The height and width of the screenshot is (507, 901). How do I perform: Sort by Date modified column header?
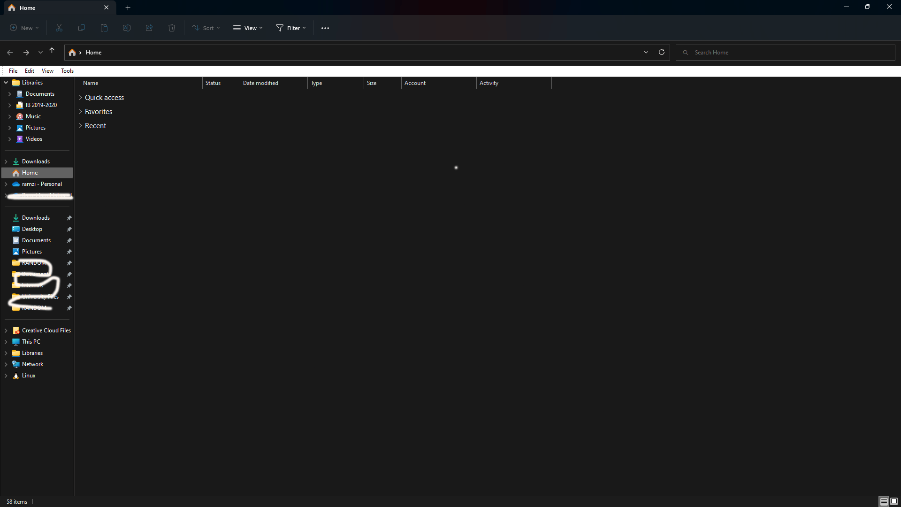(x=274, y=83)
